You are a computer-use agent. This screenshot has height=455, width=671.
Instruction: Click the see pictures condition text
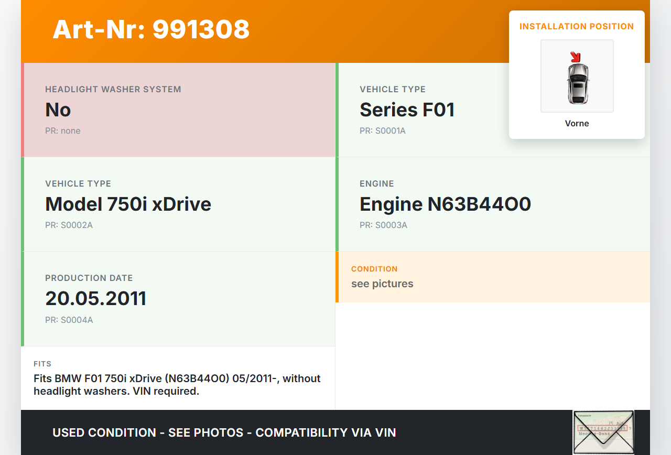tap(382, 284)
